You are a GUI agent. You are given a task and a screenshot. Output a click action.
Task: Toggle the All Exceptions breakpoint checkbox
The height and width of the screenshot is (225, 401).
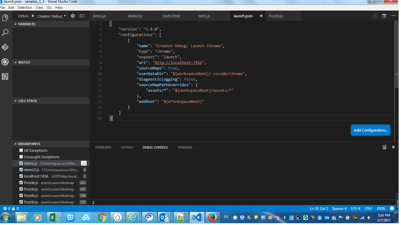point(21,150)
